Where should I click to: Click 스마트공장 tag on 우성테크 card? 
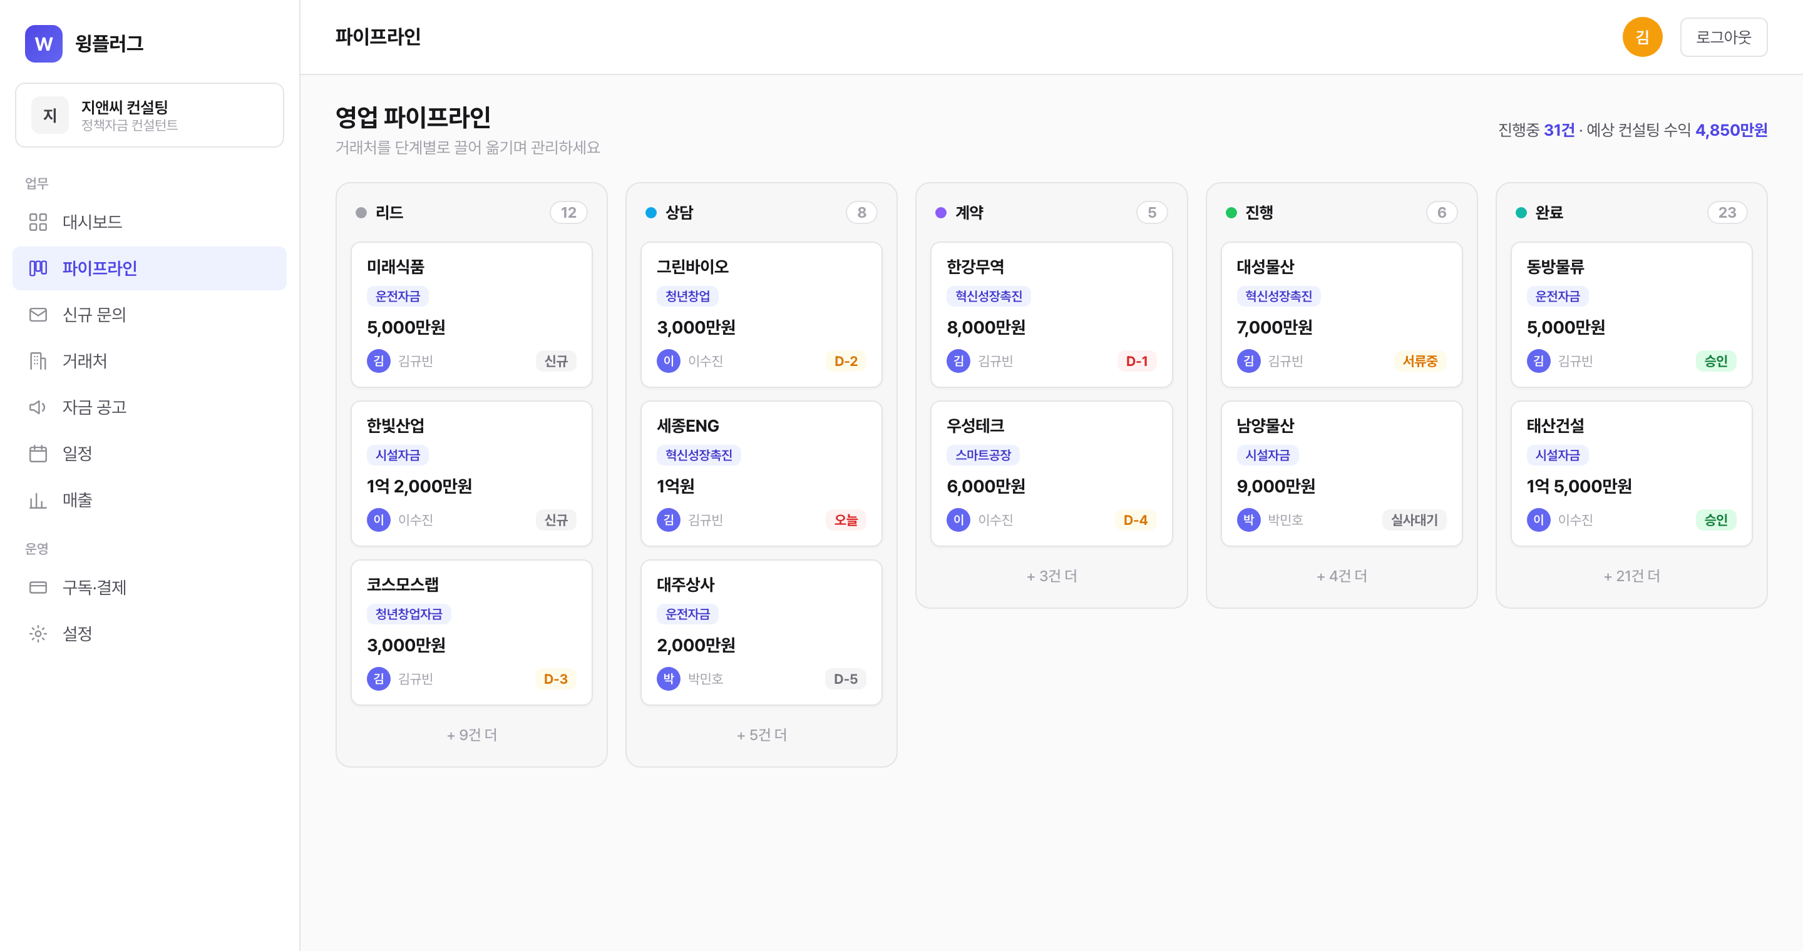pos(983,454)
